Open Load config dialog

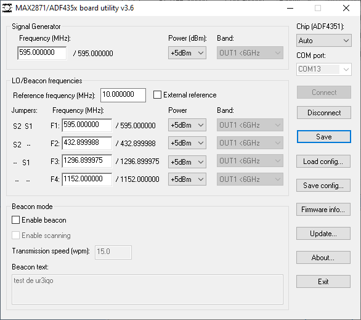coord(323,162)
